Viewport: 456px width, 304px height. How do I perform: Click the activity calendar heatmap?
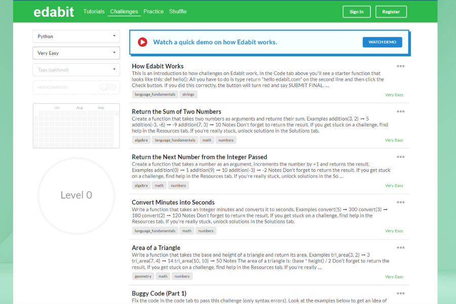tap(76, 126)
